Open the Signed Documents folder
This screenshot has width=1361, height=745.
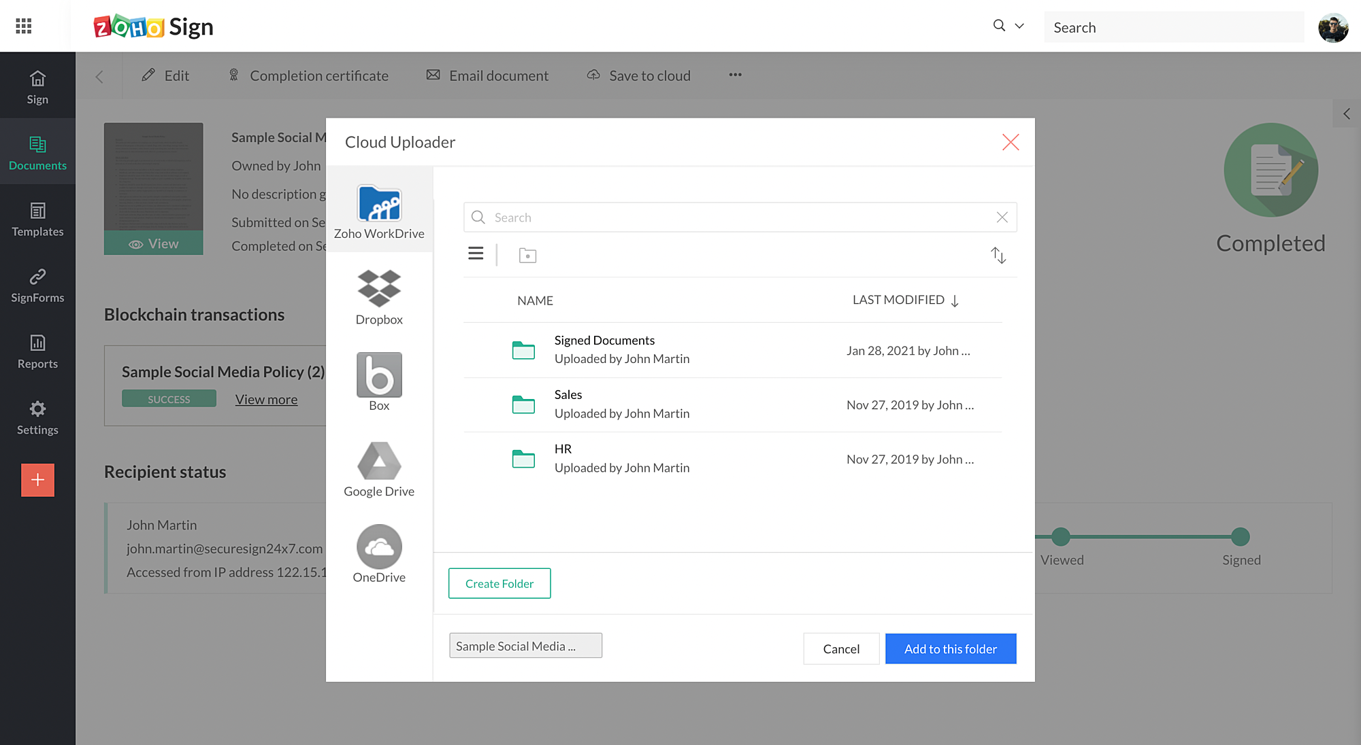point(732,350)
